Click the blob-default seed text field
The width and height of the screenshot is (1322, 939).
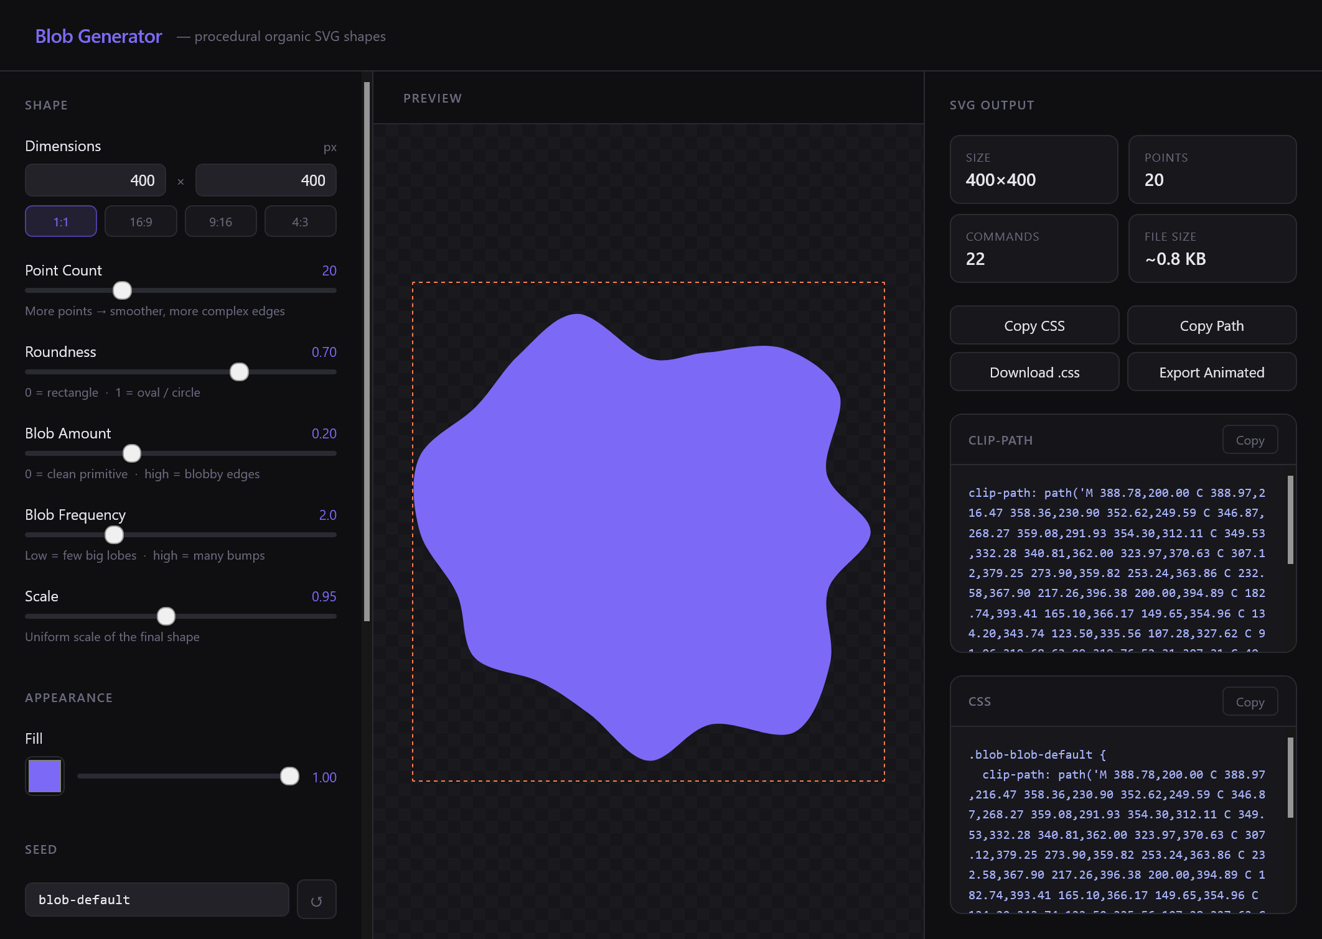point(157,899)
